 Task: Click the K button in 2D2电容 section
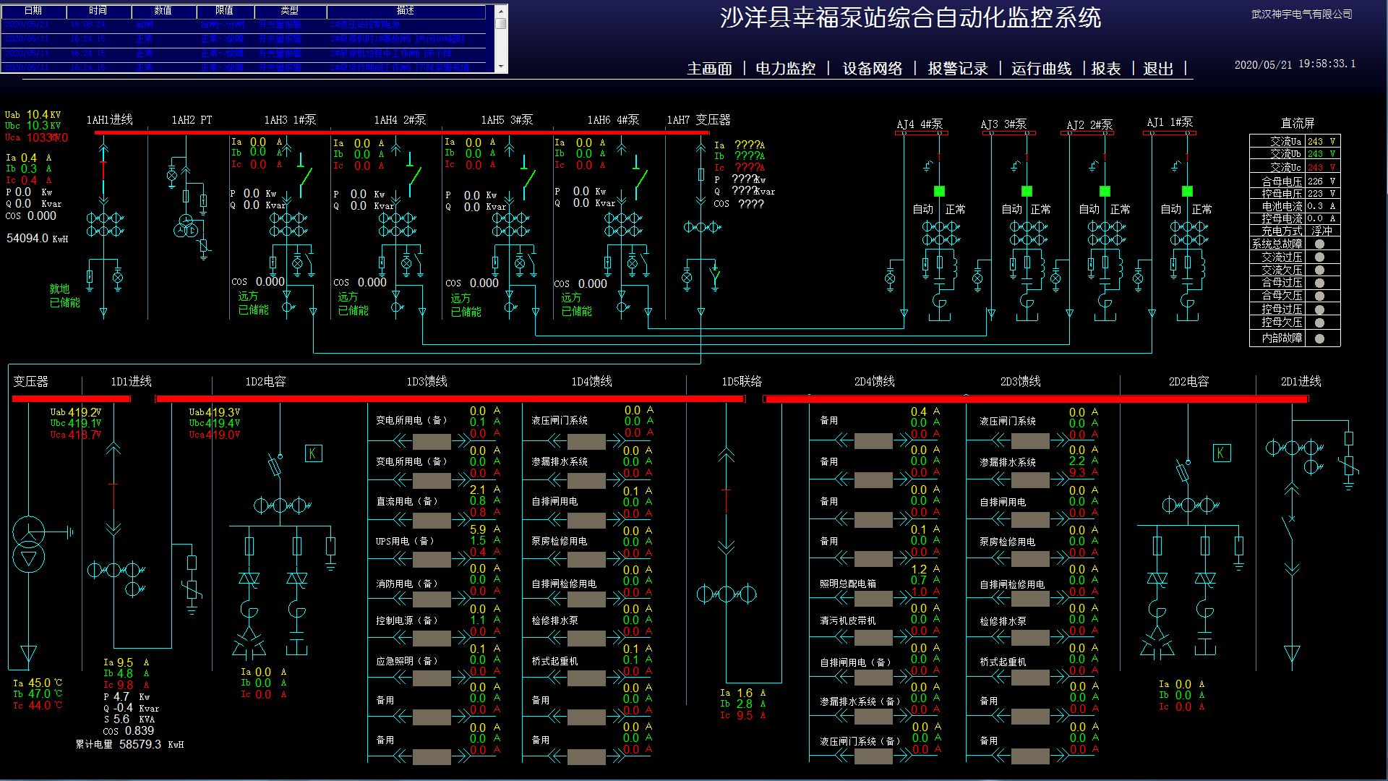pos(1221,453)
